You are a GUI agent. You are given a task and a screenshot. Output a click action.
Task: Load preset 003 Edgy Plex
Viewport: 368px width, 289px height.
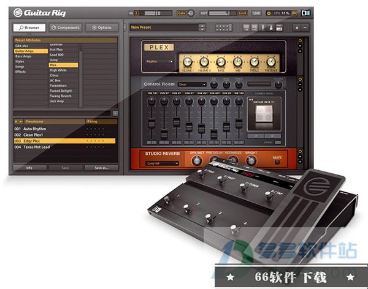(x=65, y=141)
